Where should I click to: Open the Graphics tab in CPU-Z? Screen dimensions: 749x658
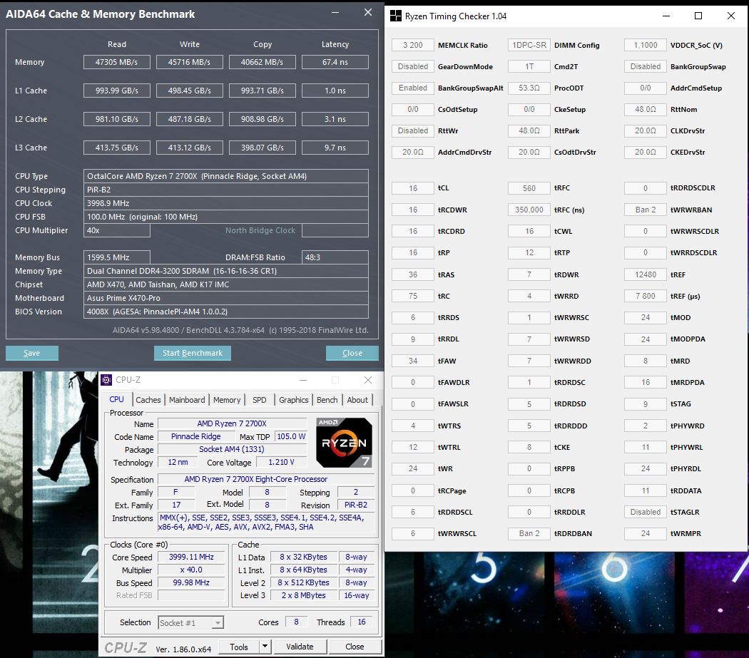(x=294, y=400)
